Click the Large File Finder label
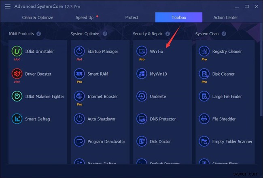This screenshot has width=263, height=178. click(227, 97)
